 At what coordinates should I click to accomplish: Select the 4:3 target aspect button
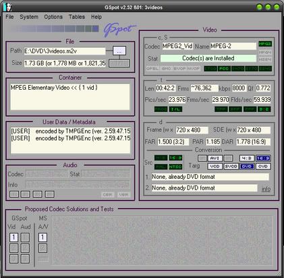point(247,159)
